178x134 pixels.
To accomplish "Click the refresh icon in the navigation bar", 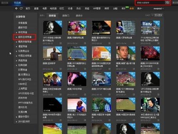I will pos(21,9).
